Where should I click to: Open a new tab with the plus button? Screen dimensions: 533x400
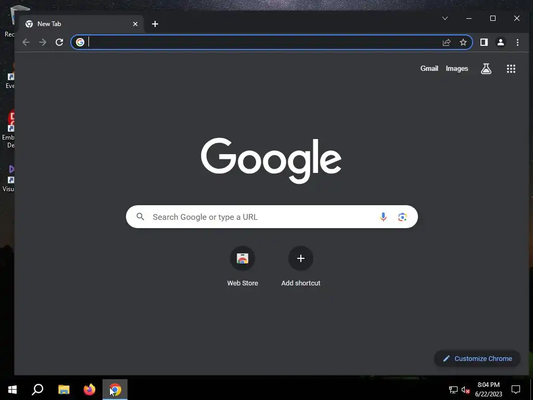(155, 24)
